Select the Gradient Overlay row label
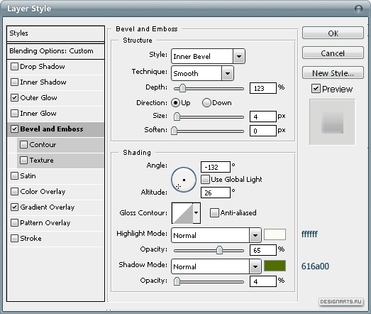The image size is (371, 314). coord(48,207)
